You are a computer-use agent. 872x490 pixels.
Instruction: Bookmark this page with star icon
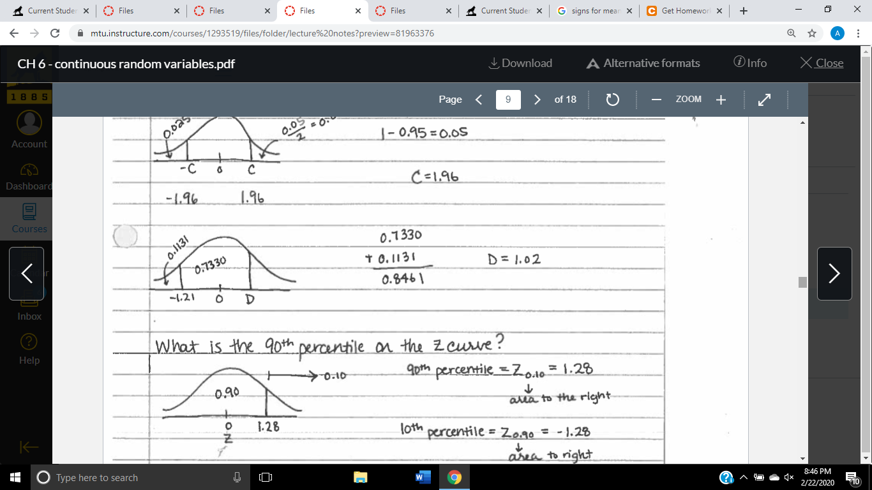pyautogui.click(x=812, y=33)
